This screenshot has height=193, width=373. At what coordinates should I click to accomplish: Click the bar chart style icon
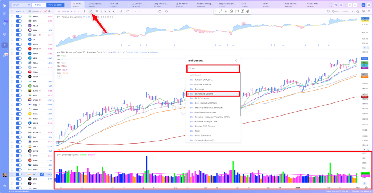click(84, 11)
